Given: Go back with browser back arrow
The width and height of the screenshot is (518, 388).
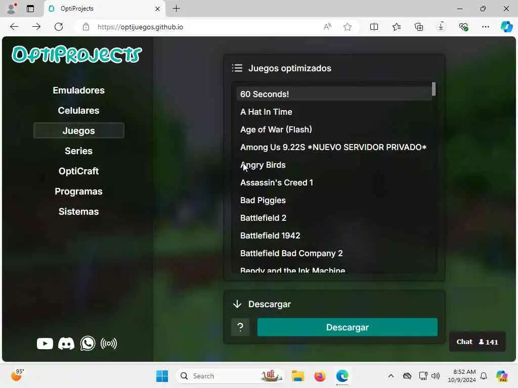Looking at the screenshot, I should pyautogui.click(x=14, y=27).
